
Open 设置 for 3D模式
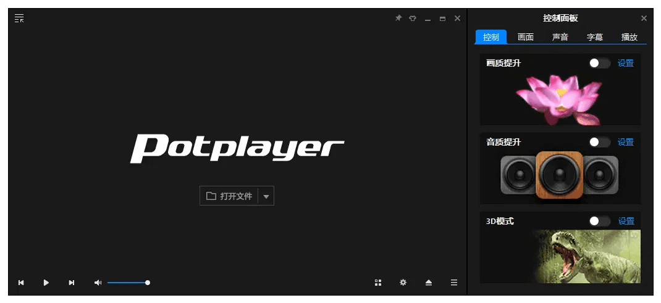coord(626,221)
